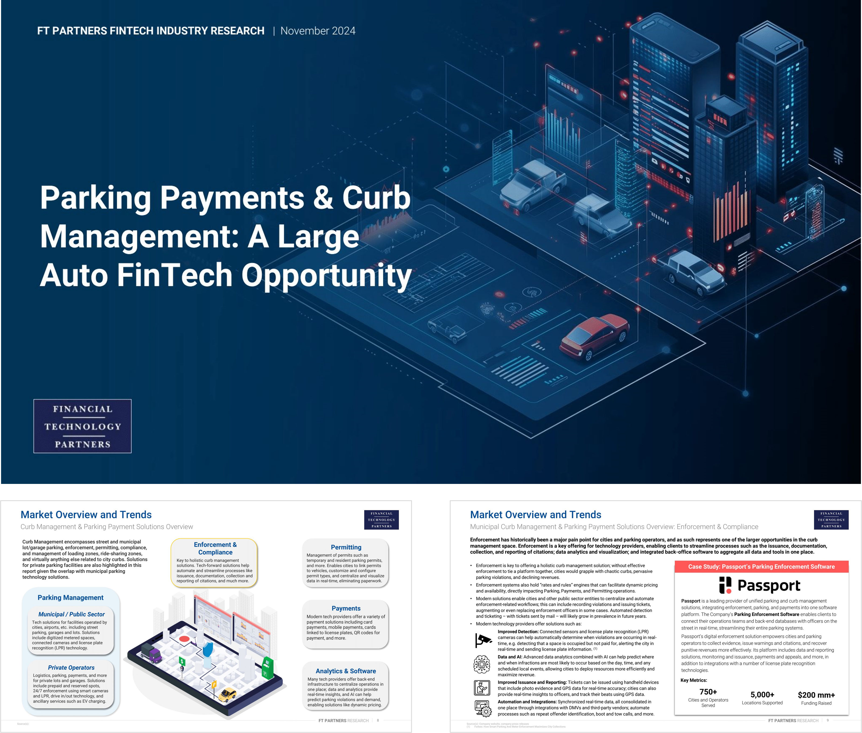Click the $200 mm+ Funding Raised metric

tap(816, 698)
